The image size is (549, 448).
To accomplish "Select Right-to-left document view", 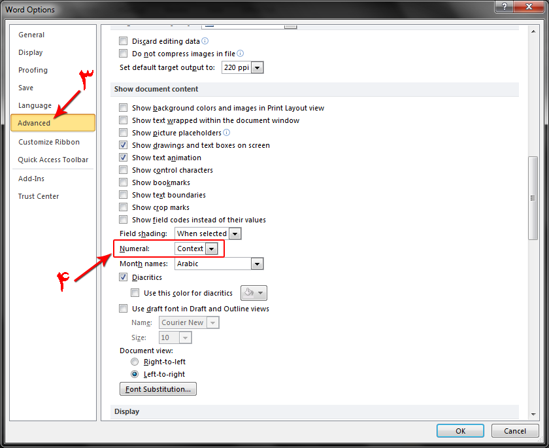I will pos(135,362).
